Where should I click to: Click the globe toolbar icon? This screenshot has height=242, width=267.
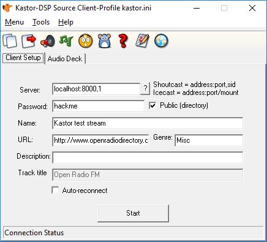tap(161, 41)
